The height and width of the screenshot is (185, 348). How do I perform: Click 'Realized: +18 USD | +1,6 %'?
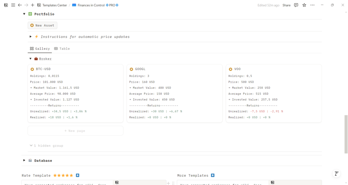point(54,117)
